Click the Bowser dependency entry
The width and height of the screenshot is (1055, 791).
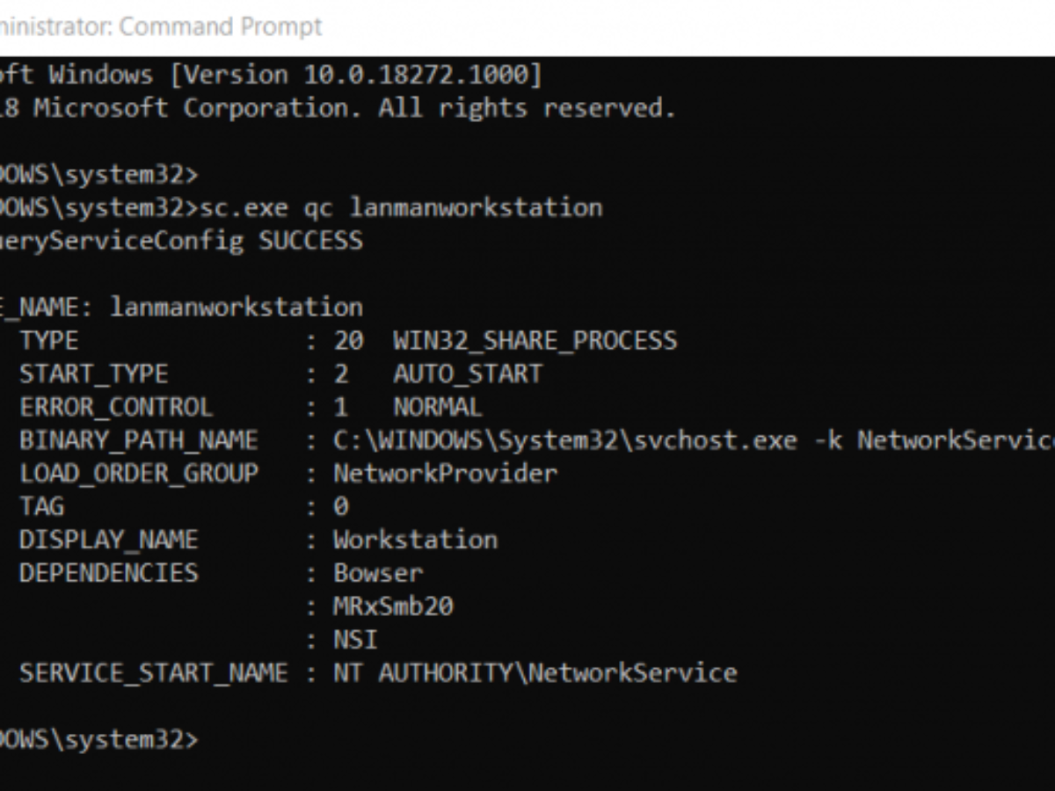point(378,573)
